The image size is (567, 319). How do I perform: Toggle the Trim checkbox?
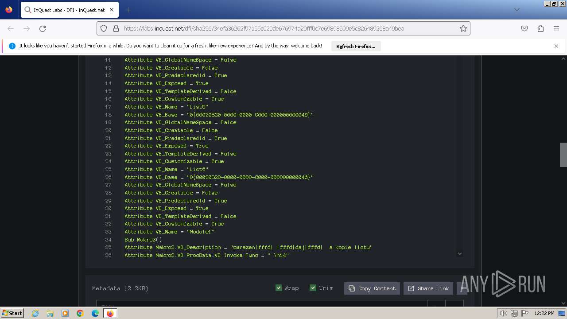pos(313,288)
